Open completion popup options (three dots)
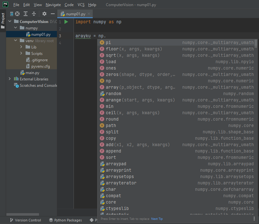The width and height of the screenshot is (259, 224). 254,219
